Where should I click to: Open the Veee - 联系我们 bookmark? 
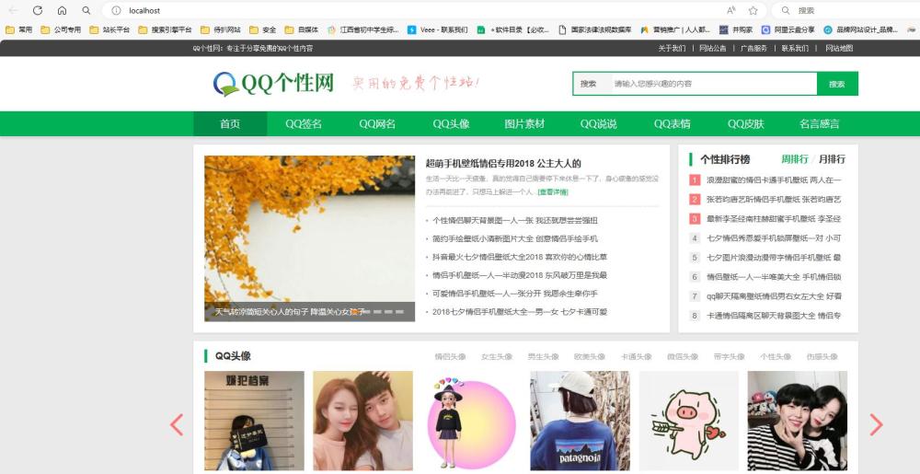(438, 29)
